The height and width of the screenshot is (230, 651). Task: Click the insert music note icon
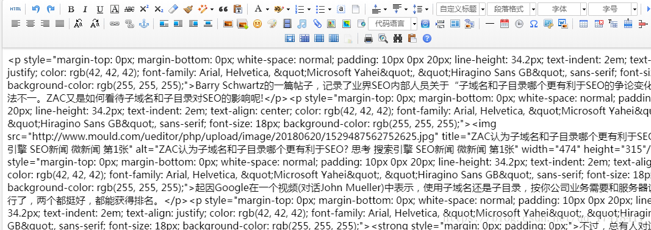(x=302, y=24)
